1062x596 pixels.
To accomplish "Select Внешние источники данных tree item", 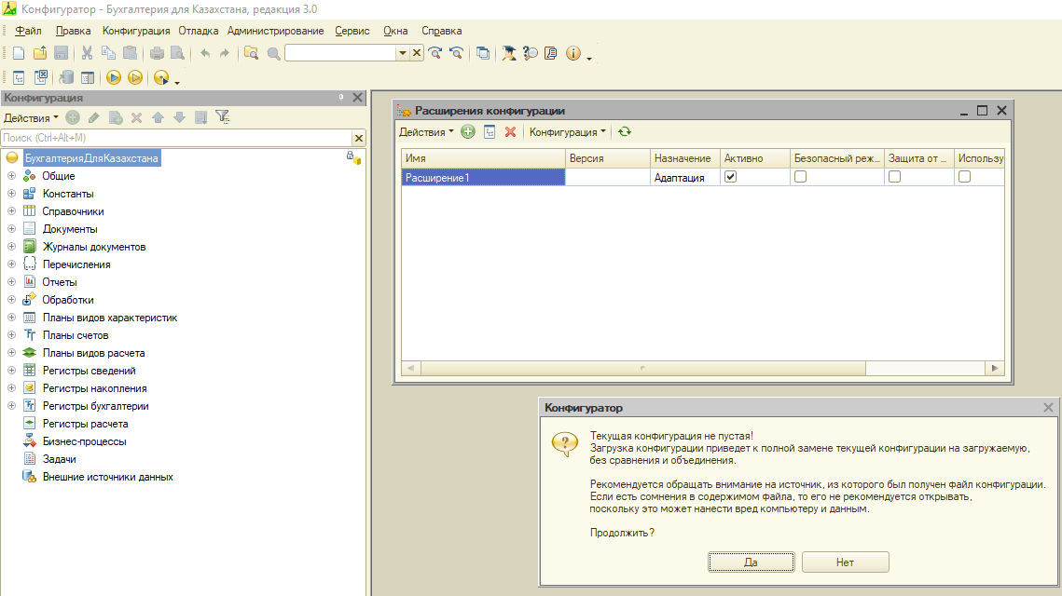I will click(x=107, y=477).
